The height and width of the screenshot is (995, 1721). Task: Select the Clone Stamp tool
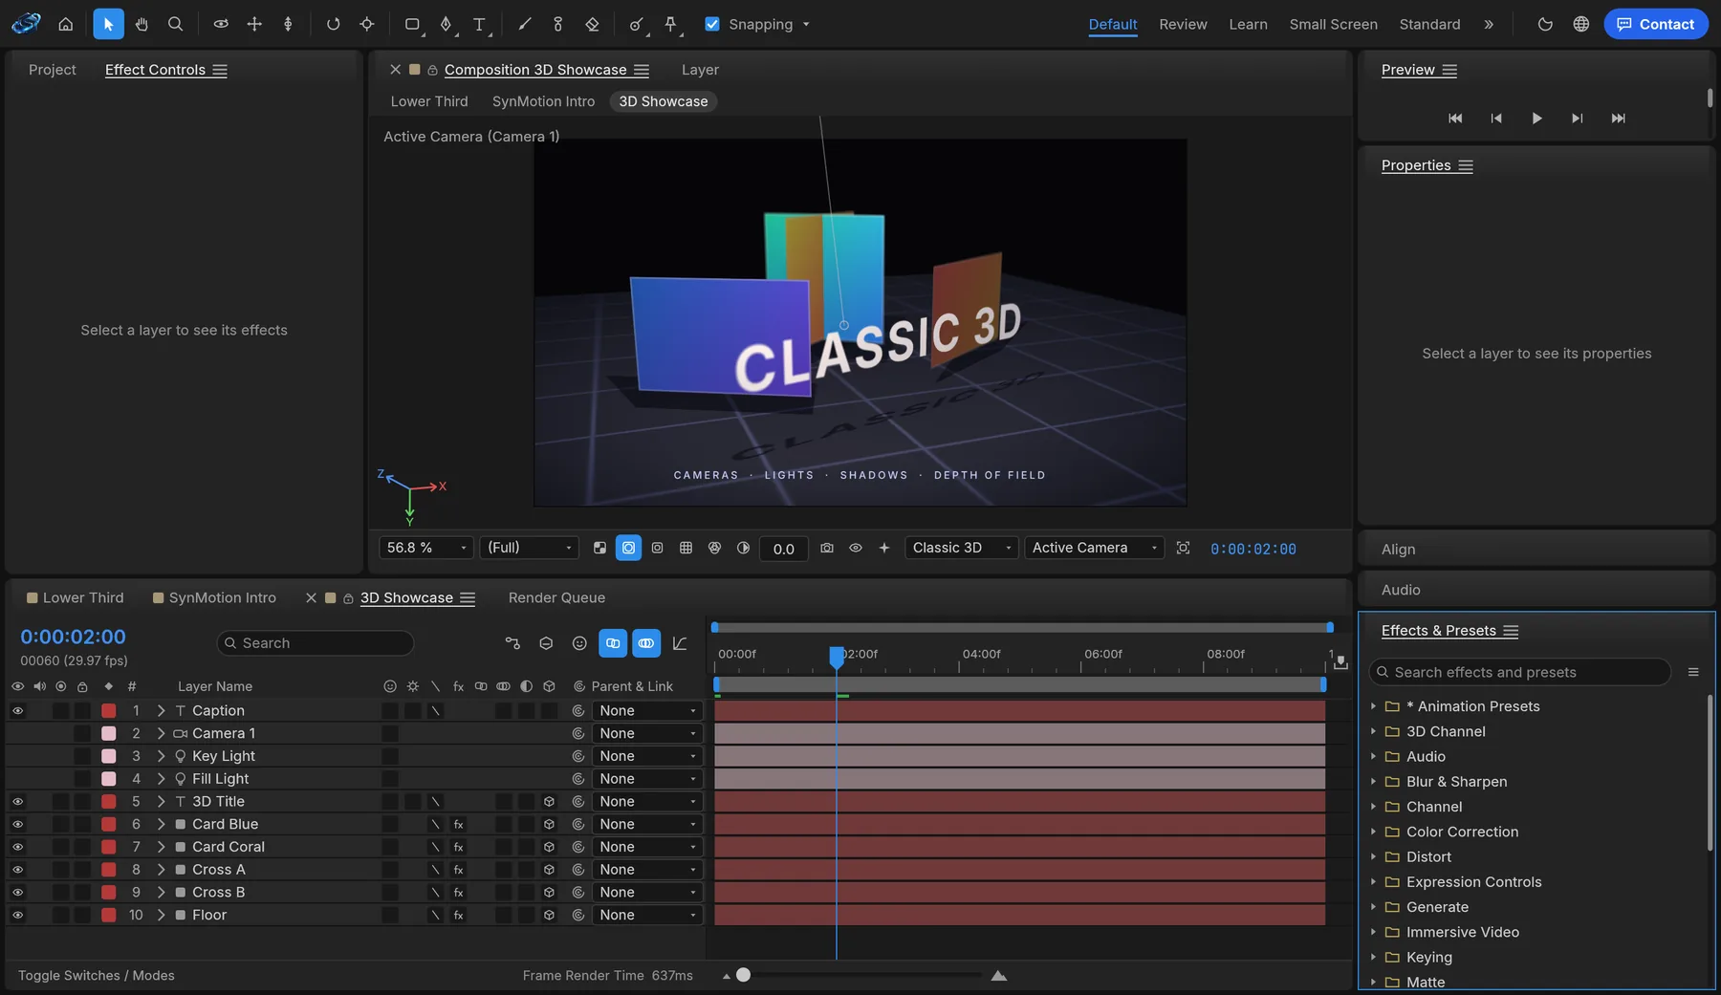558,24
